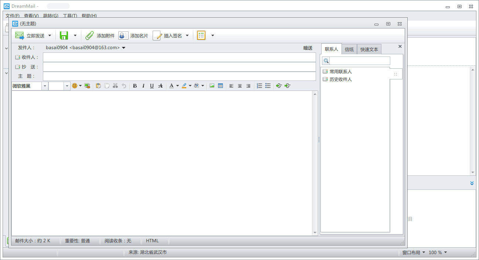Close the contacts side panel
The height and width of the screenshot is (260, 479).
click(x=400, y=47)
